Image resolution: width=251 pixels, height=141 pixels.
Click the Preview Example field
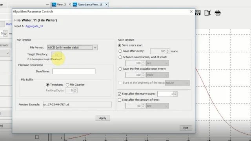[x=77, y=104]
